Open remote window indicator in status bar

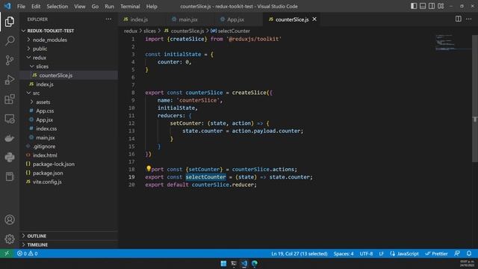(7, 253)
